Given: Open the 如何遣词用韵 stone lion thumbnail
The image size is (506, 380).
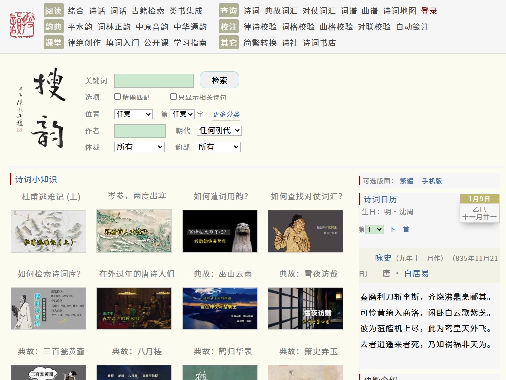Looking at the screenshot, I should coord(220,231).
